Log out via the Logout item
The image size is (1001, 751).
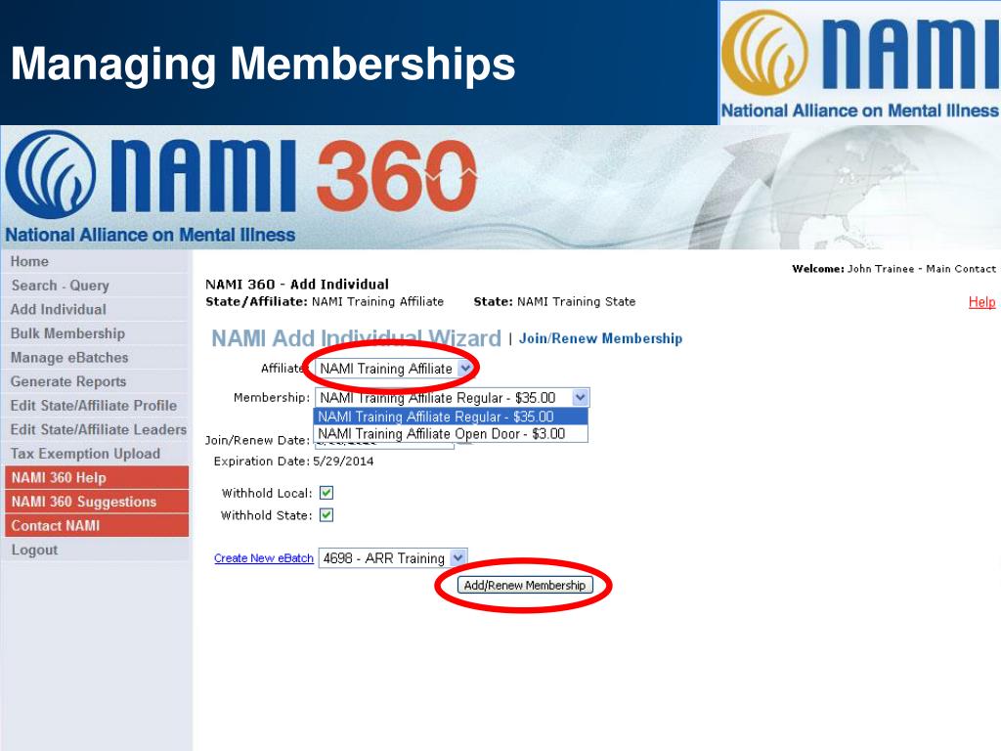click(x=34, y=550)
